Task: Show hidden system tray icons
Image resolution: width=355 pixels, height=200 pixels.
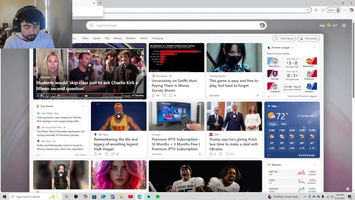Action: pos(305,197)
